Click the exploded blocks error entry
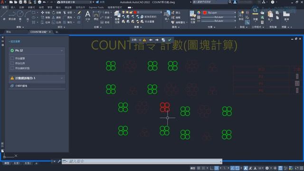 (x=37, y=86)
